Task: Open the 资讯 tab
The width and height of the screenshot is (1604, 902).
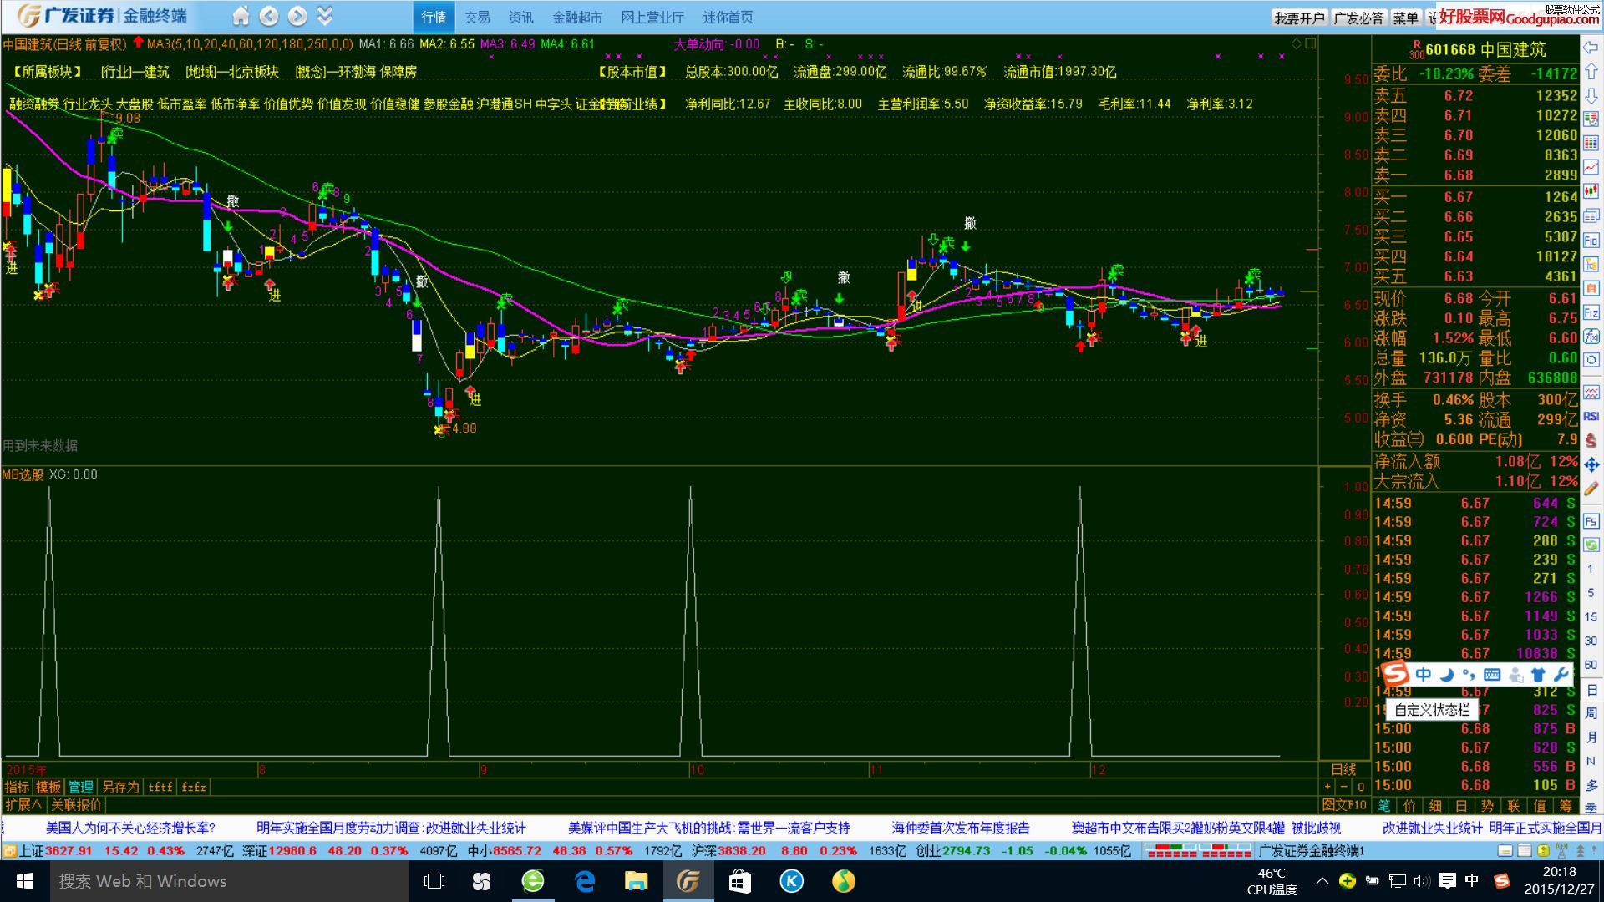Action: coord(520,17)
